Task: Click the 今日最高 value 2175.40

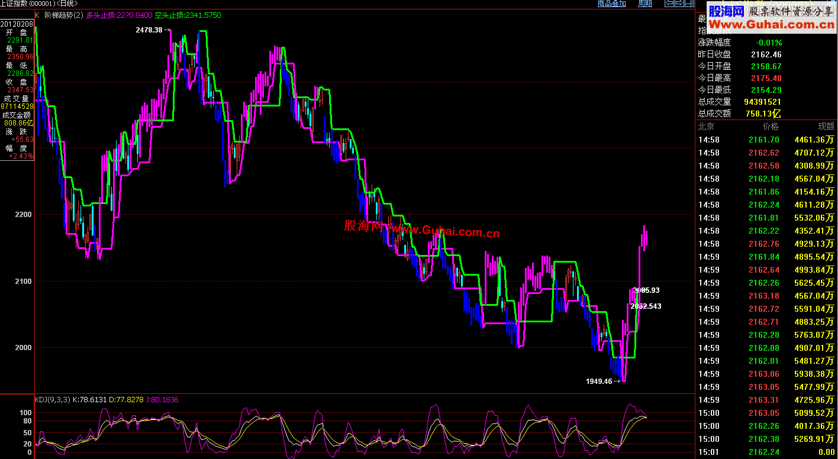Action: click(x=765, y=78)
